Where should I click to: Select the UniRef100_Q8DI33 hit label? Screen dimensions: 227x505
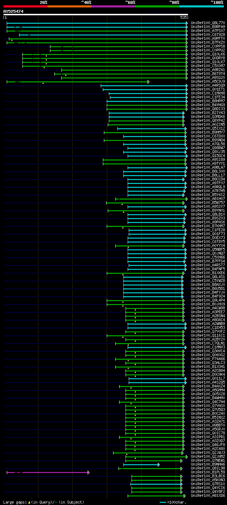click(208, 109)
